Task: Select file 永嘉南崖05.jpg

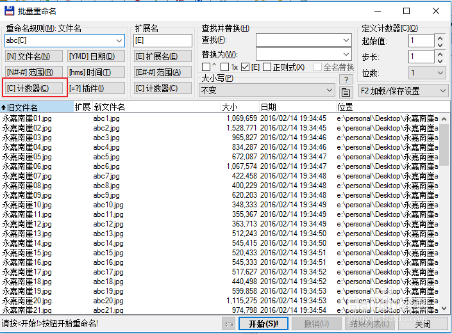Action: pos(27,157)
